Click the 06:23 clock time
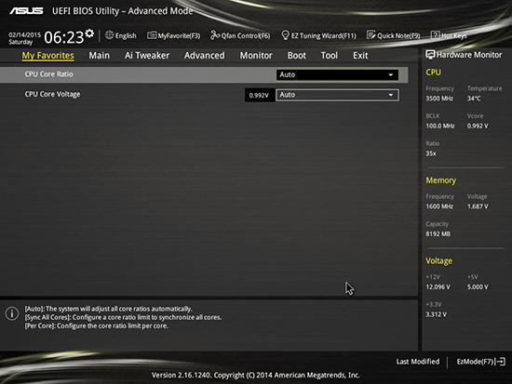Screen dimensions: 512x384 [x=64, y=37]
